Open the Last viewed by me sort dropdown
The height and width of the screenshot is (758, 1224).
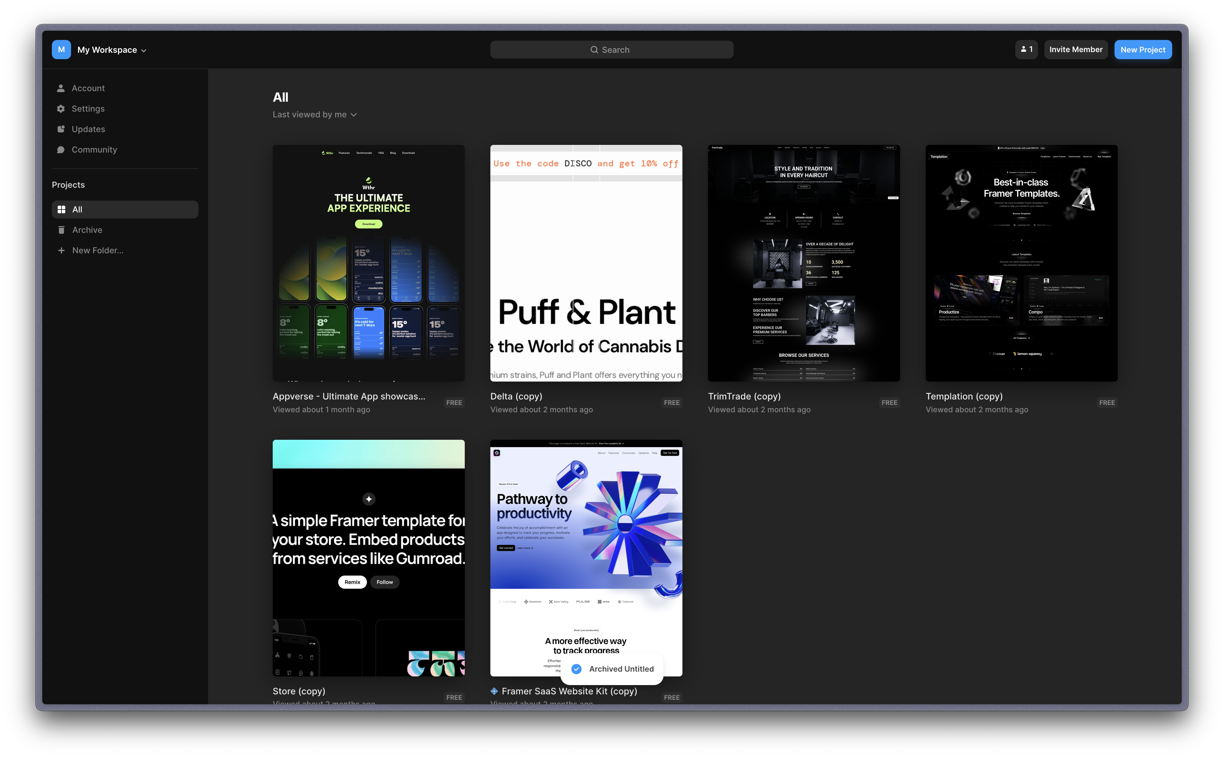[x=315, y=114]
